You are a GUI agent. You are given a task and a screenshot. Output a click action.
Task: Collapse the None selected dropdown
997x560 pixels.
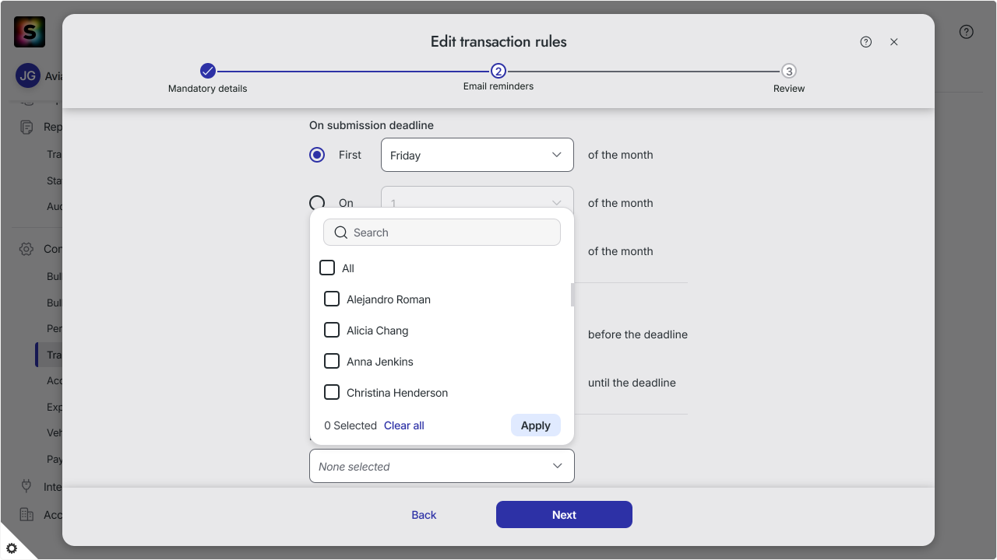[442, 466]
